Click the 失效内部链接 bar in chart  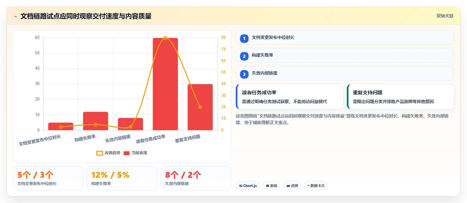[130, 124]
